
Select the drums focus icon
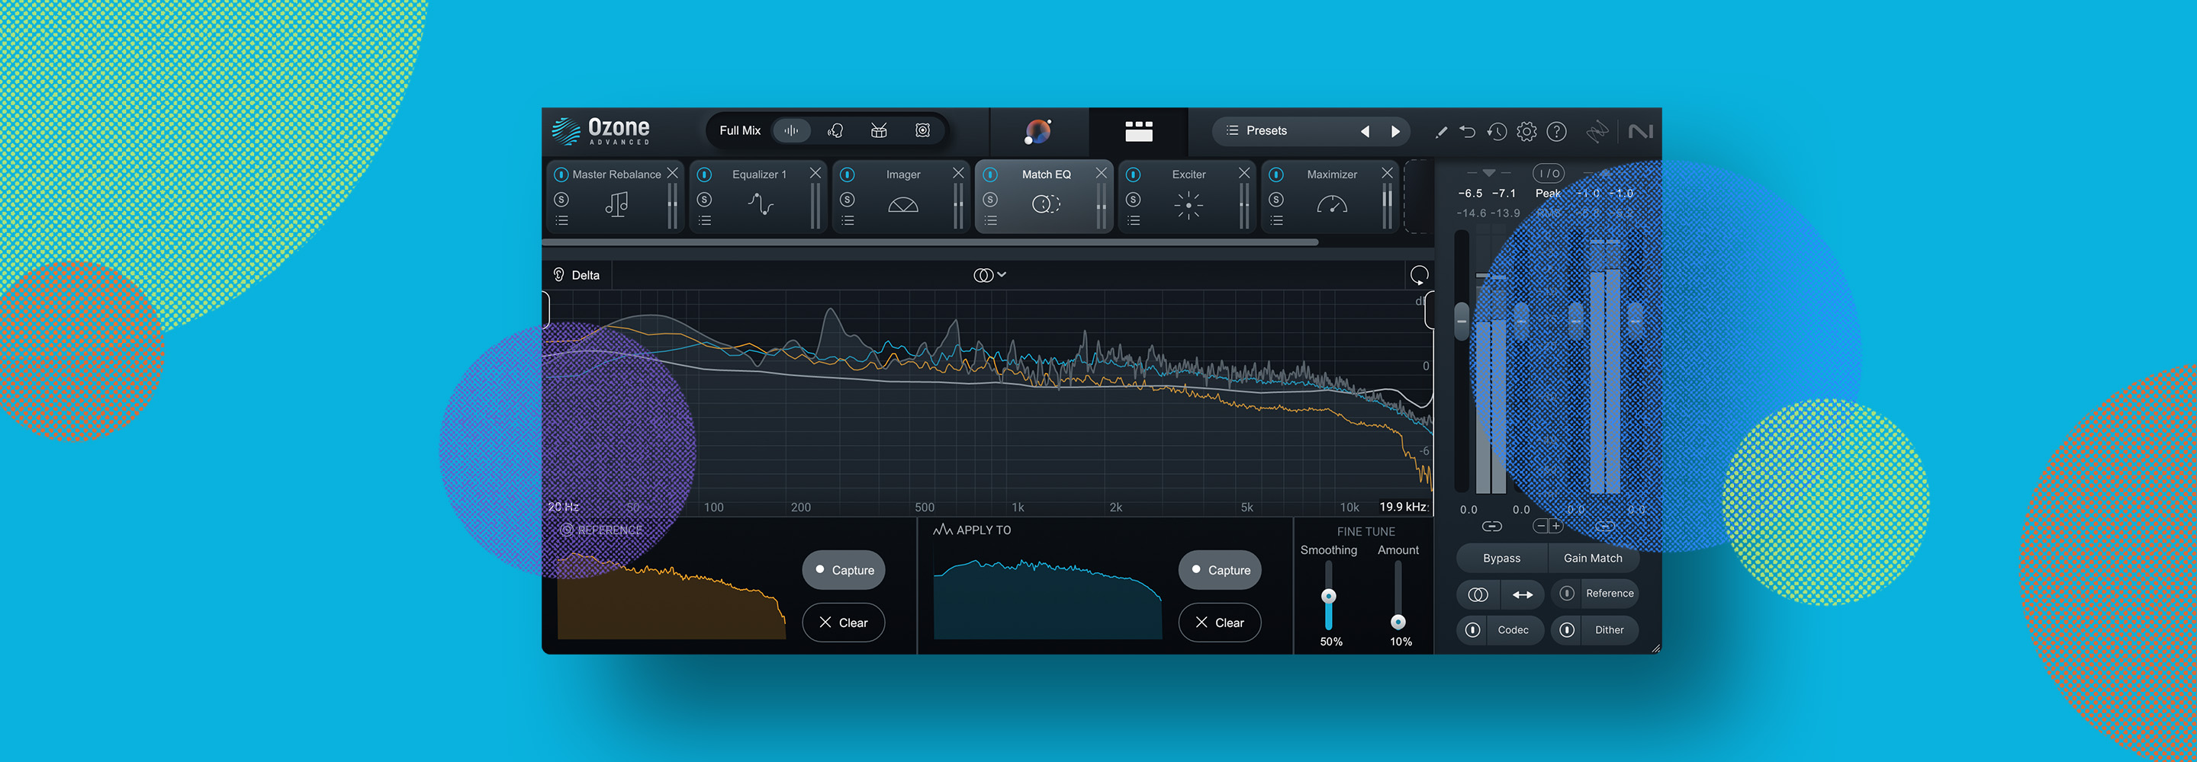(x=879, y=130)
